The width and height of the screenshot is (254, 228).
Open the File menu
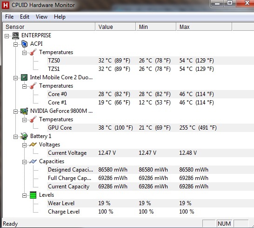coord(9,17)
